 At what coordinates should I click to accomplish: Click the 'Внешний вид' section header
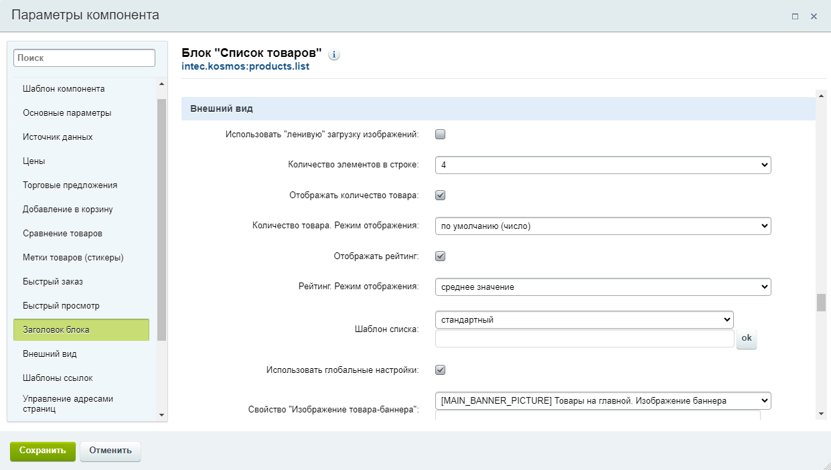(x=498, y=108)
